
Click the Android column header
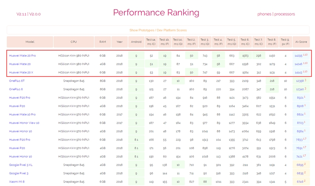coord(136,42)
